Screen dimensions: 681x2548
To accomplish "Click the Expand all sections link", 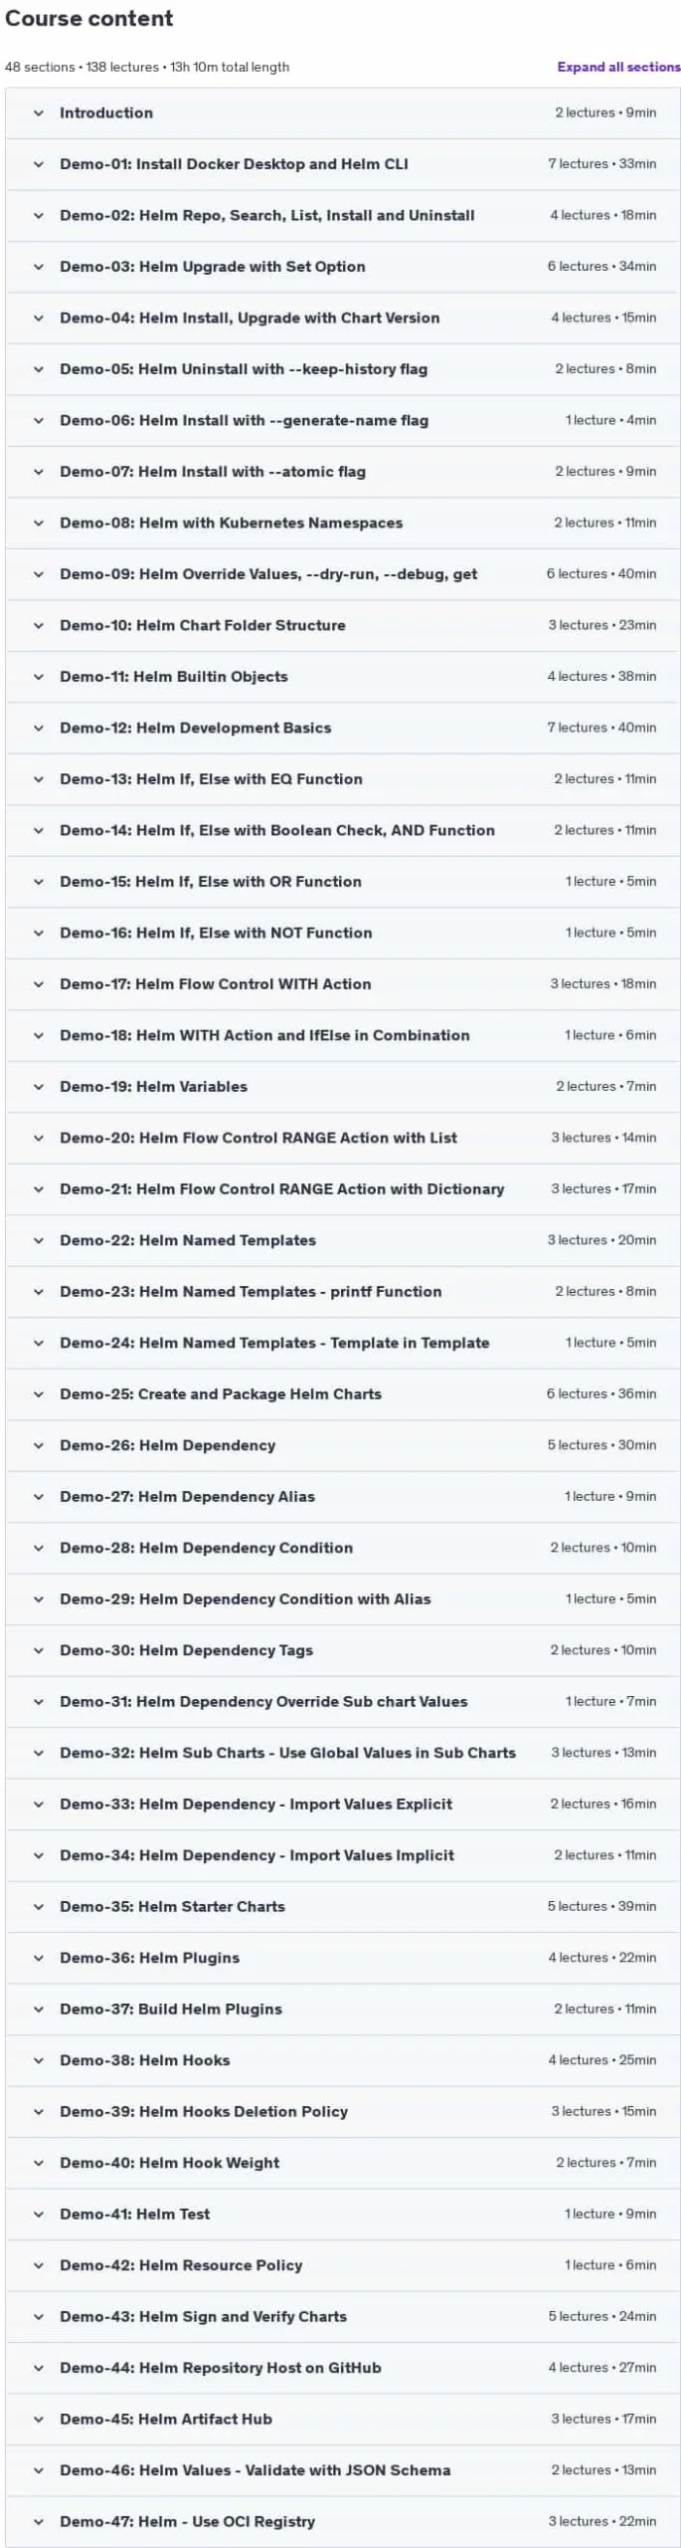I will pyautogui.click(x=618, y=67).
